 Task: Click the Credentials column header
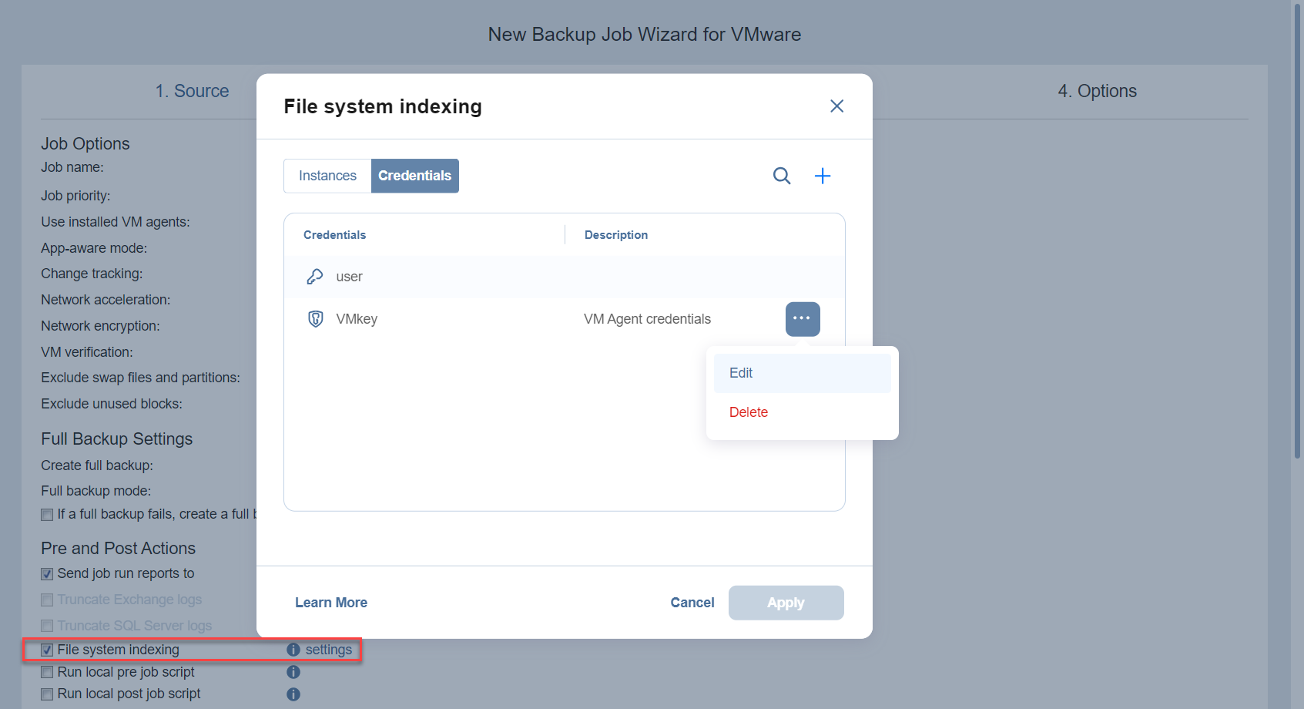pos(334,235)
